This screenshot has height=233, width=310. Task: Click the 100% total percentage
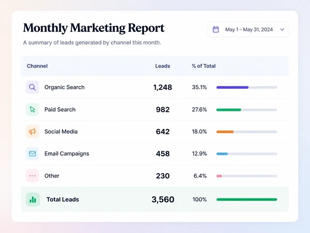[x=199, y=199]
